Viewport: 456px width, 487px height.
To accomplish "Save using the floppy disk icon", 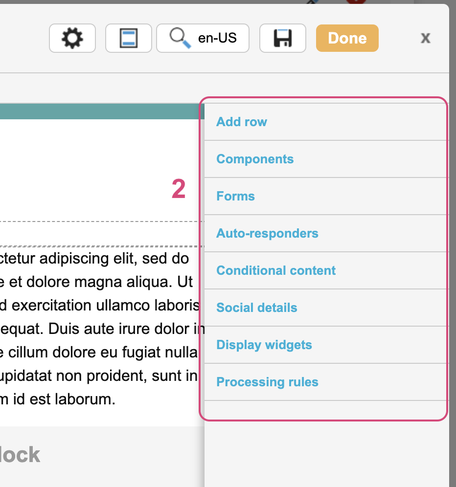I will point(282,38).
